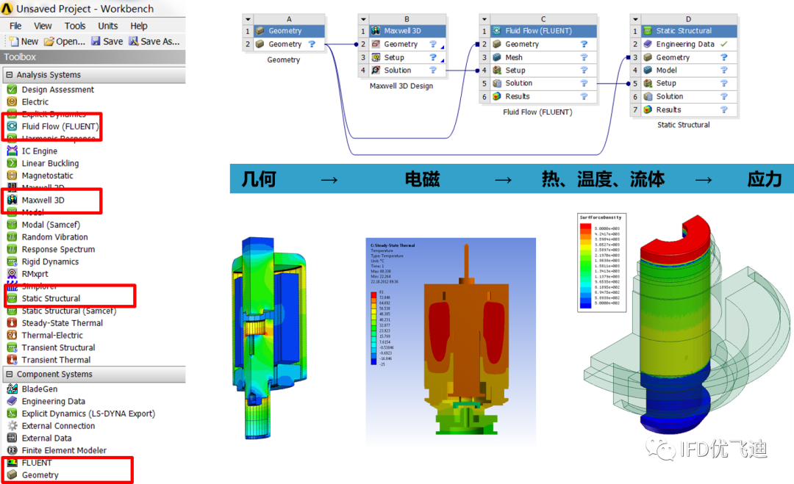
Task: Click Maxwell 3D header in system B
Action: click(407, 31)
